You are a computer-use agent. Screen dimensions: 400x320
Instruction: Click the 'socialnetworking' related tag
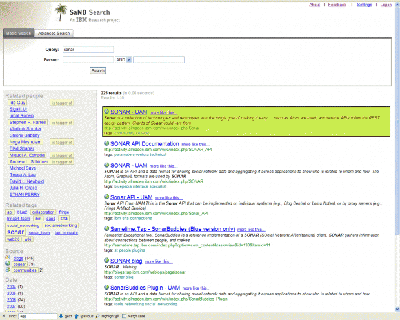click(61, 225)
